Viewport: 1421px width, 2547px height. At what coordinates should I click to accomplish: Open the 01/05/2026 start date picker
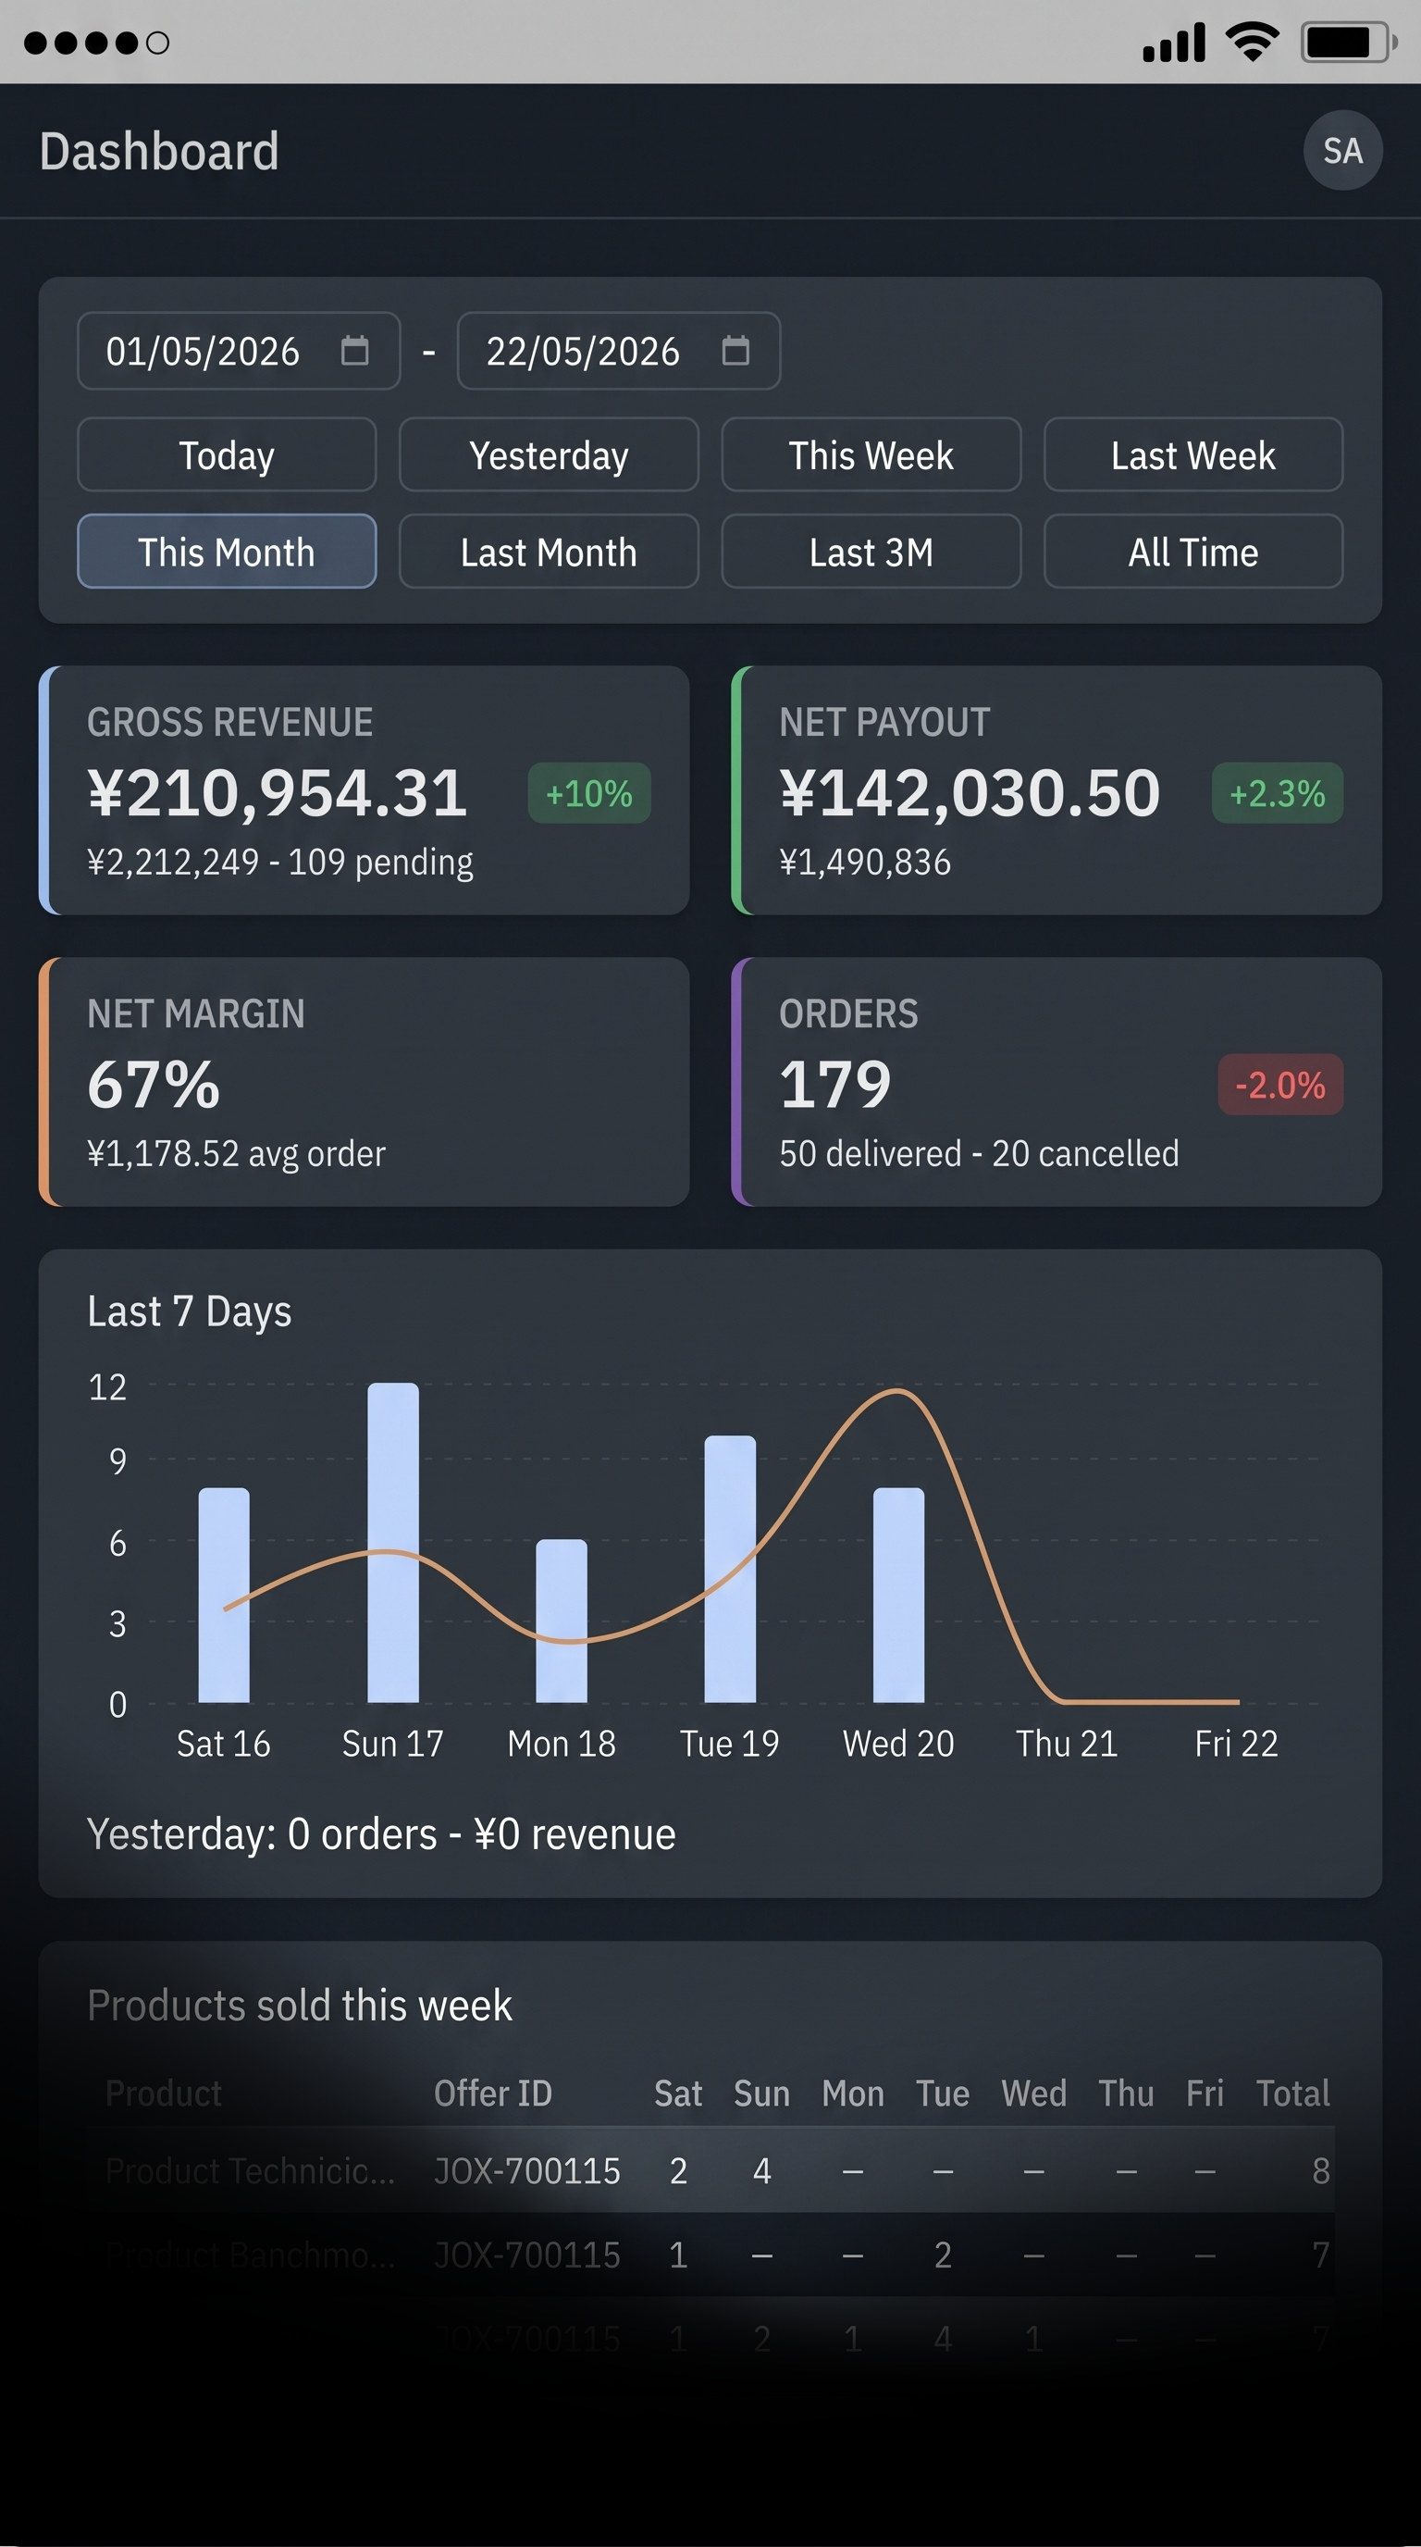point(239,351)
